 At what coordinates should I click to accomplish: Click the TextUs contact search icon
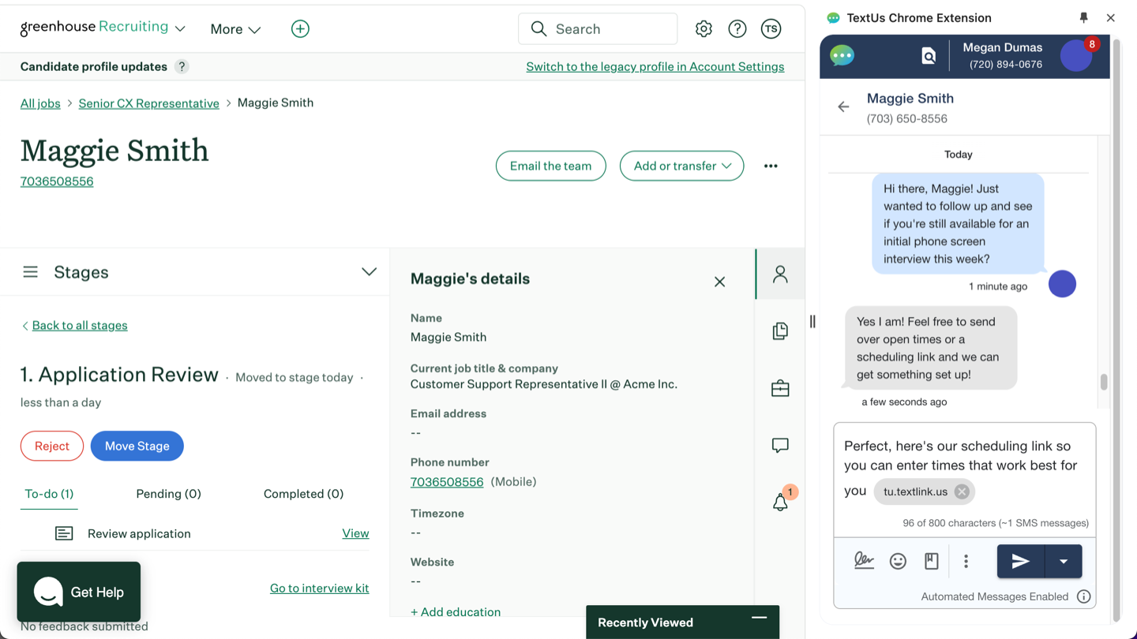[929, 56]
